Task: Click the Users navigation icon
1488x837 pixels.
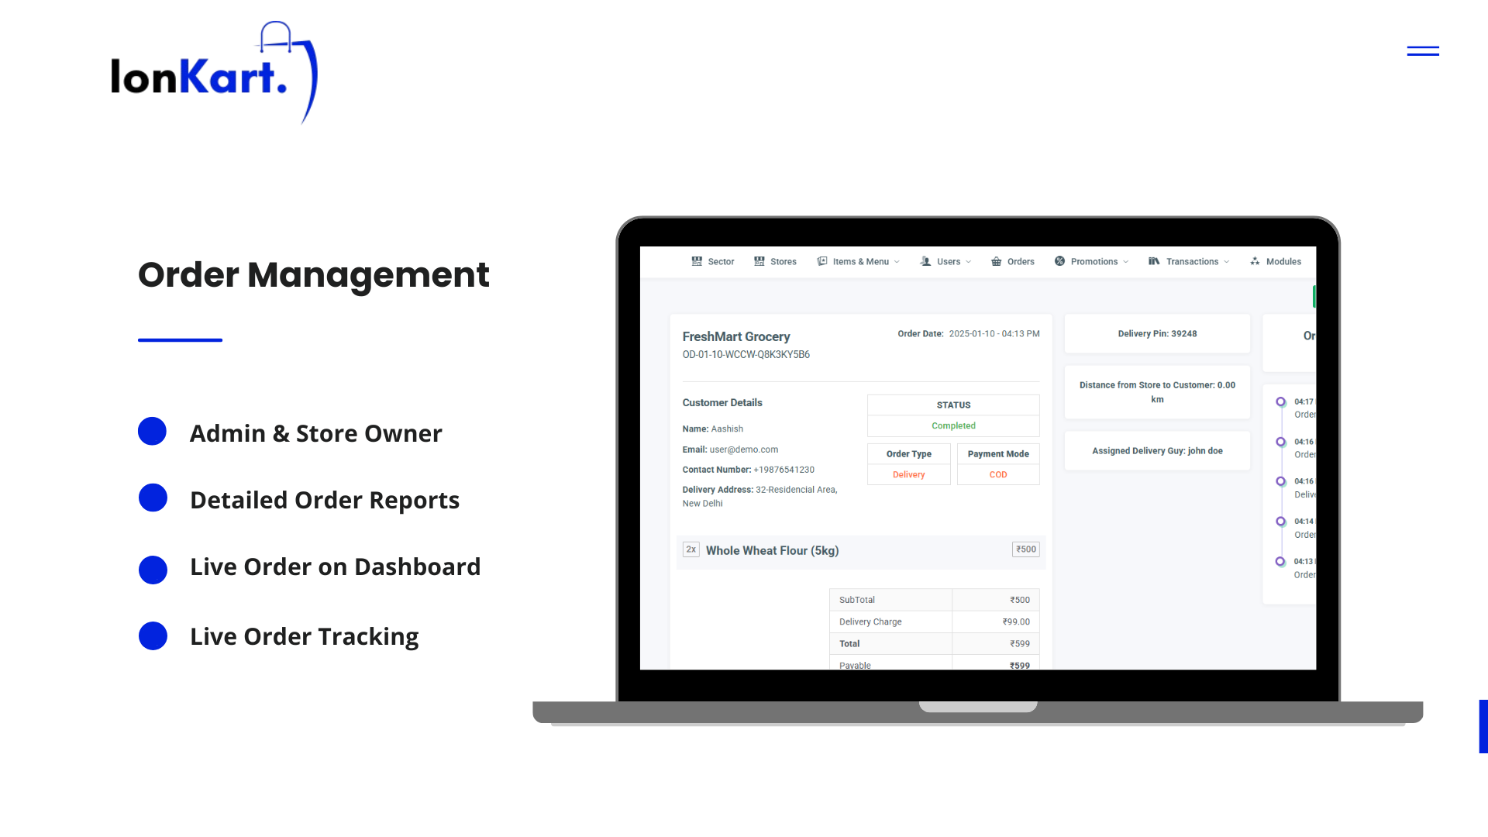Action: (926, 262)
